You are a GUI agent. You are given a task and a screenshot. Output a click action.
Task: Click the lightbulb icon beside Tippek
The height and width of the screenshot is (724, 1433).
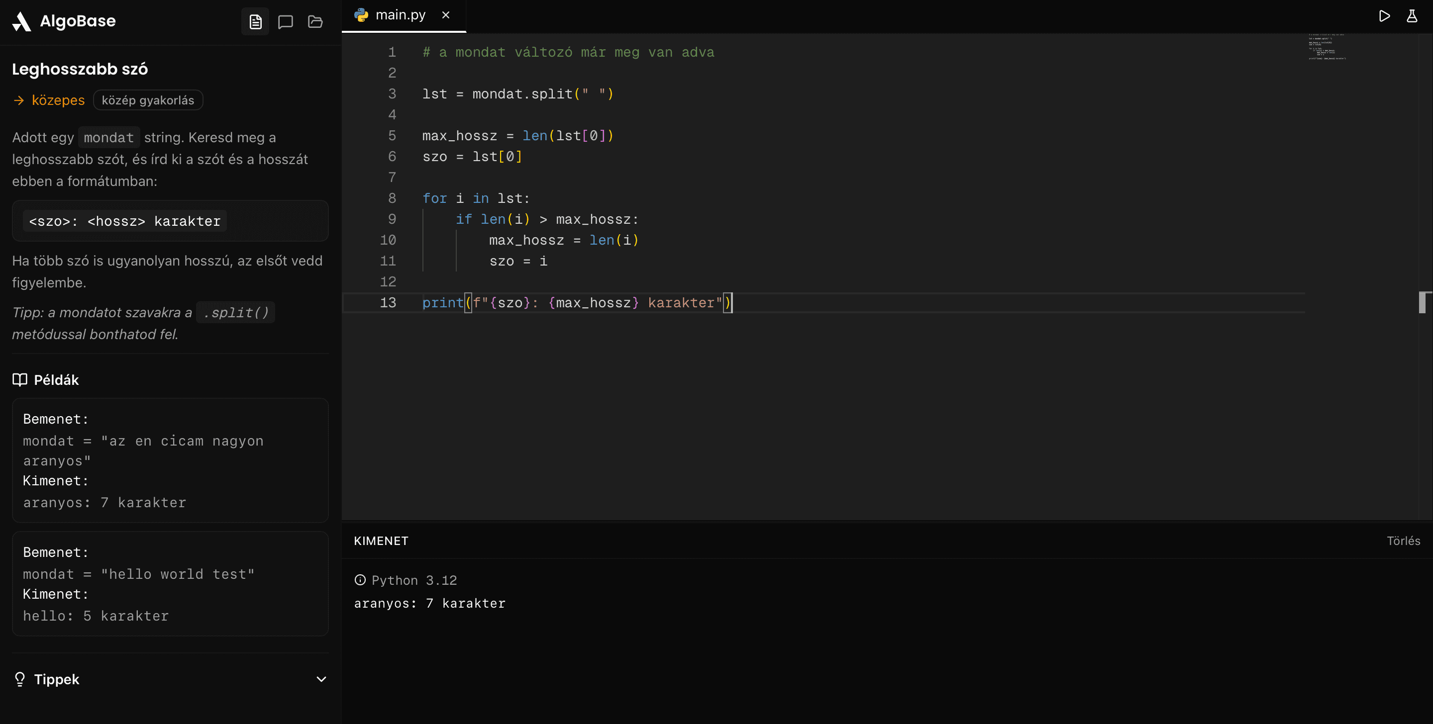pyautogui.click(x=20, y=679)
